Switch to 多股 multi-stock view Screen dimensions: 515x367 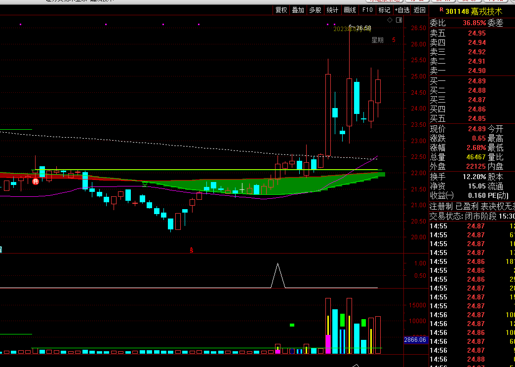pos(316,10)
